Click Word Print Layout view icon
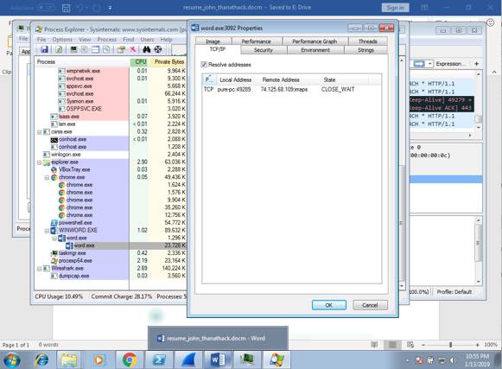This screenshot has height=369, width=502. pyautogui.click(x=392, y=345)
